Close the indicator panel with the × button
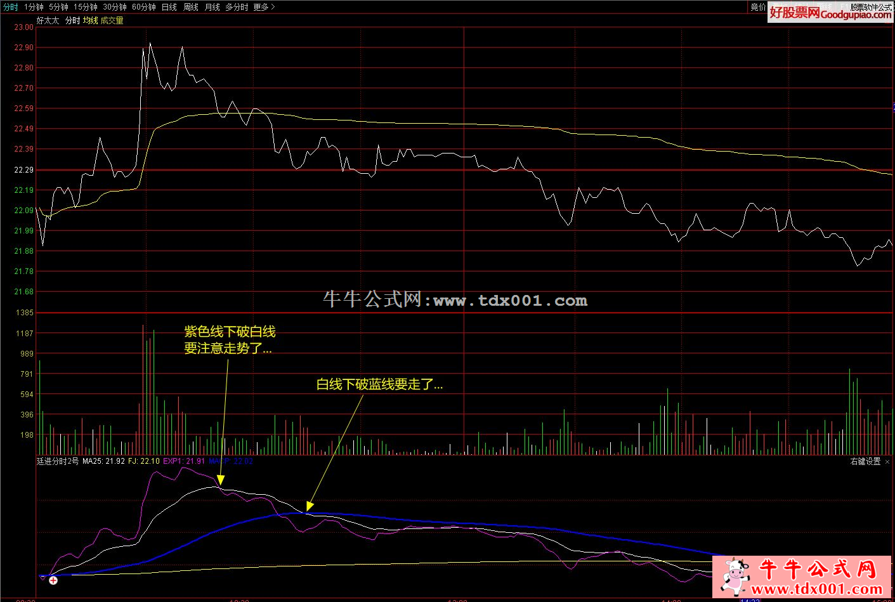 [887, 462]
